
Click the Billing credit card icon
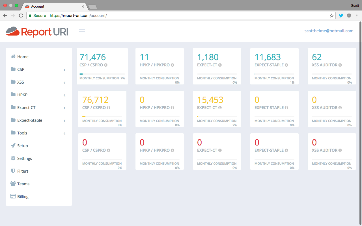click(13, 196)
